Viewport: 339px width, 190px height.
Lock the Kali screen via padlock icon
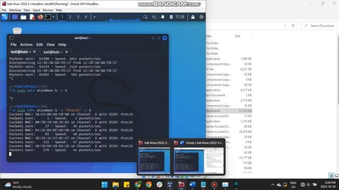[193, 17]
